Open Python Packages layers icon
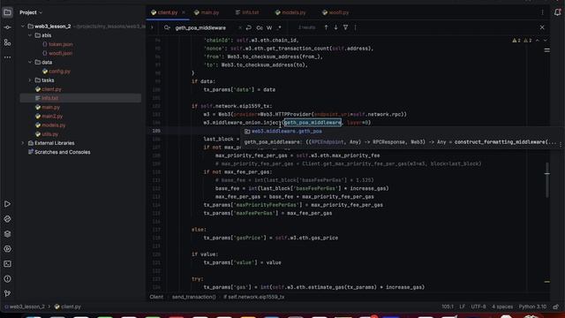This screenshot has height=318, width=565. coord(7,234)
